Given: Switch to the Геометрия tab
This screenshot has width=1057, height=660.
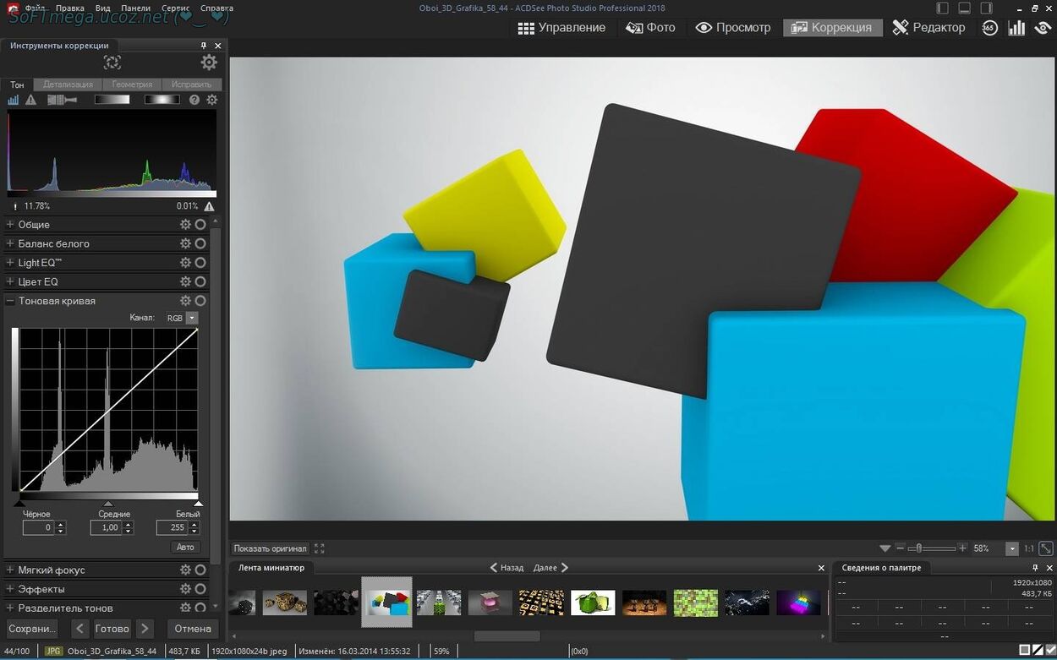Looking at the screenshot, I should pyautogui.click(x=132, y=85).
